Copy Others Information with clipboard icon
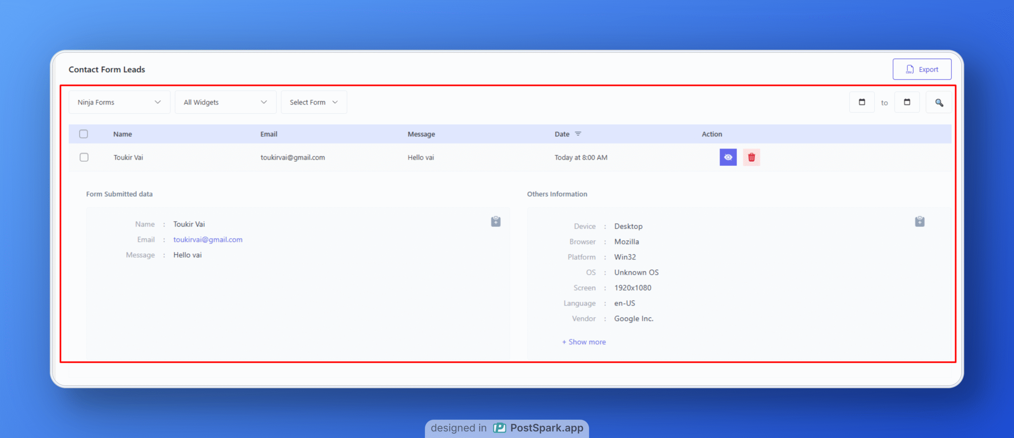The width and height of the screenshot is (1014, 438). [x=920, y=221]
